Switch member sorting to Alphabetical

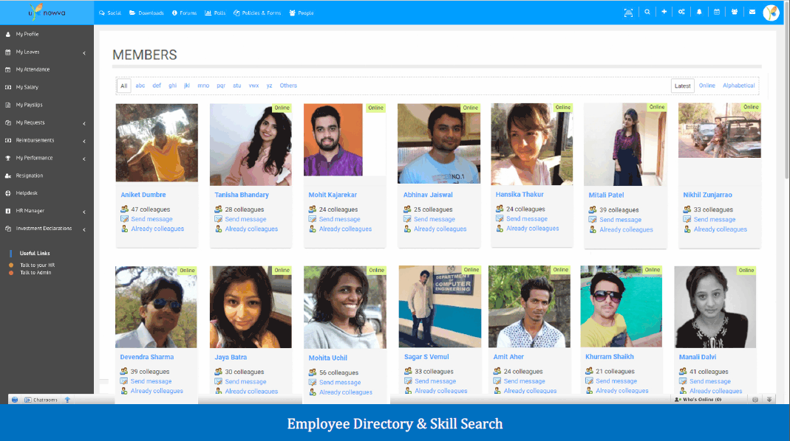coord(738,86)
